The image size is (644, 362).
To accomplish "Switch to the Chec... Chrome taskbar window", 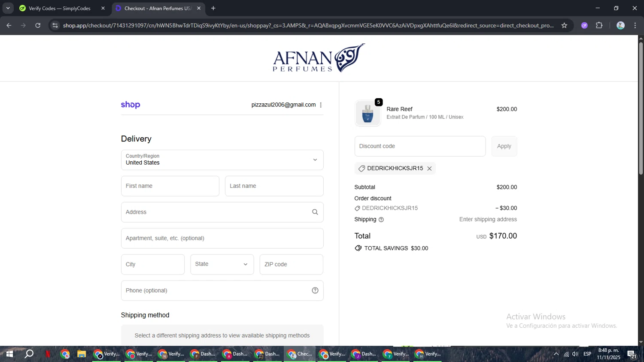I will pos(300,354).
